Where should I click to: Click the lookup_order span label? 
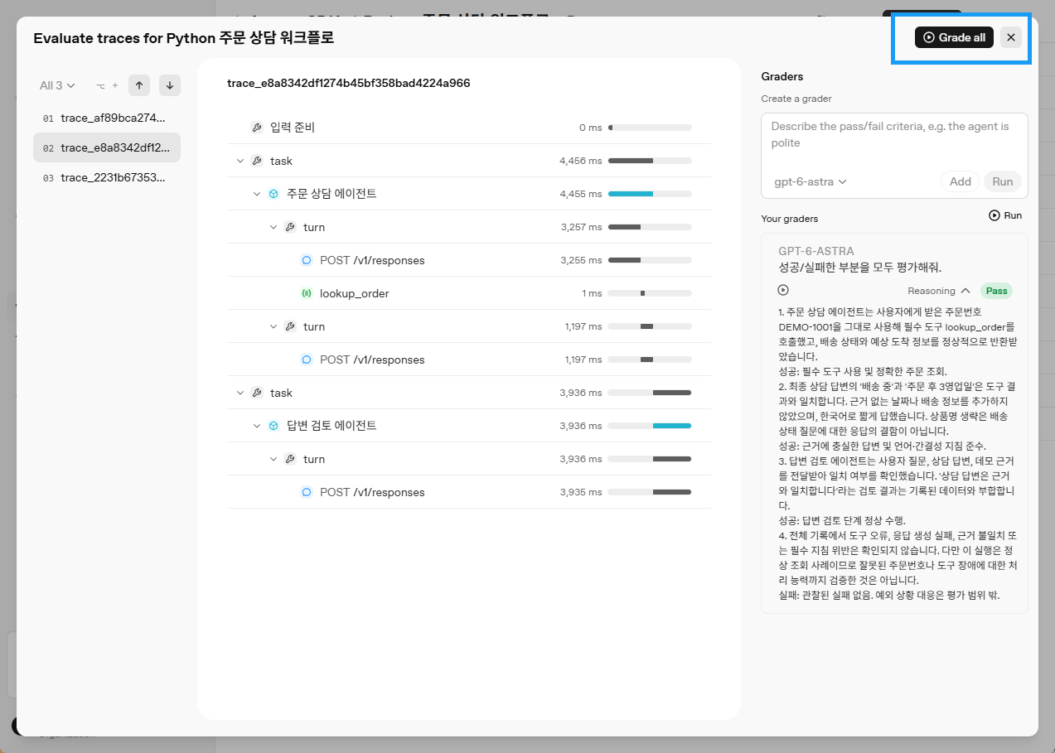pyautogui.click(x=354, y=293)
